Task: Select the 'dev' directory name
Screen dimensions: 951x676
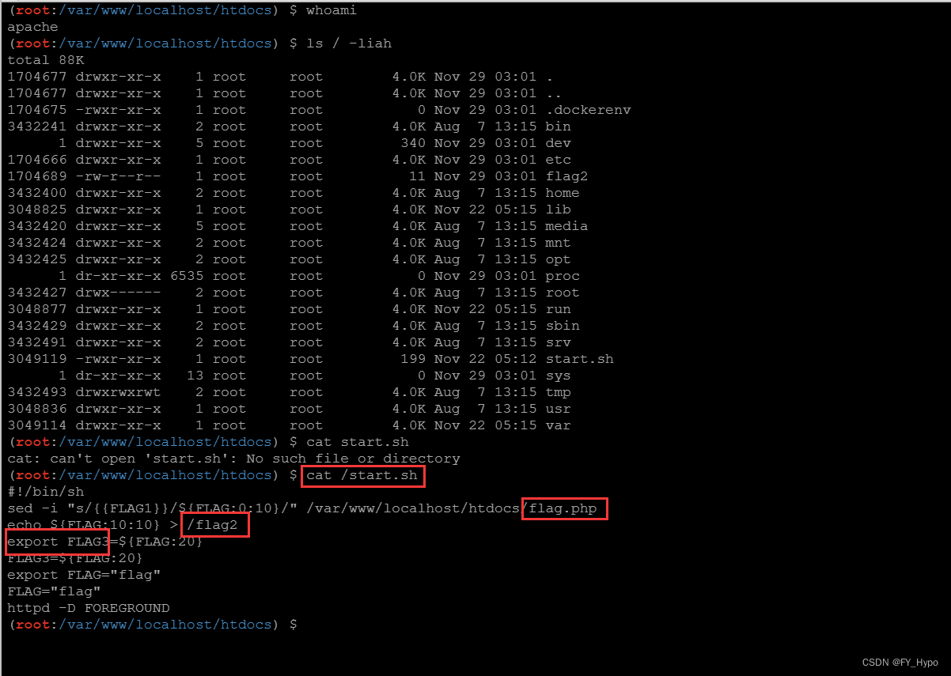Action: [x=558, y=143]
